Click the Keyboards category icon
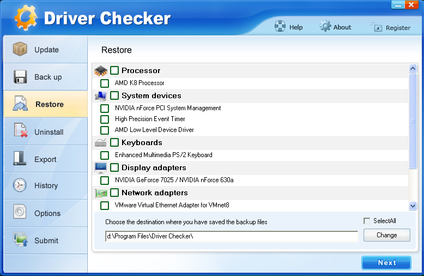Image resolution: width=424 pixels, height=276 pixels. 101,142
